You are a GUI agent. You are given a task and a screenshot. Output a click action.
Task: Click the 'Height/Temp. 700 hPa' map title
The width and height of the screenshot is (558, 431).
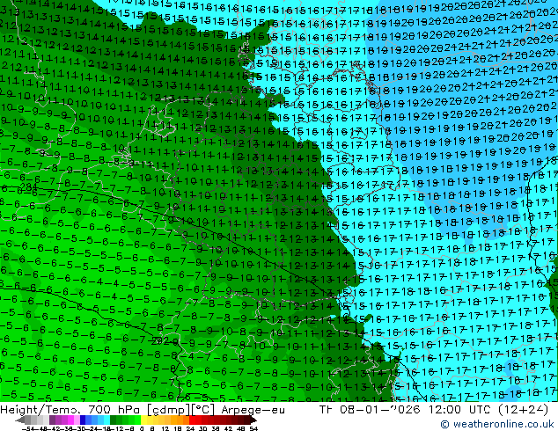click(71, 410)
